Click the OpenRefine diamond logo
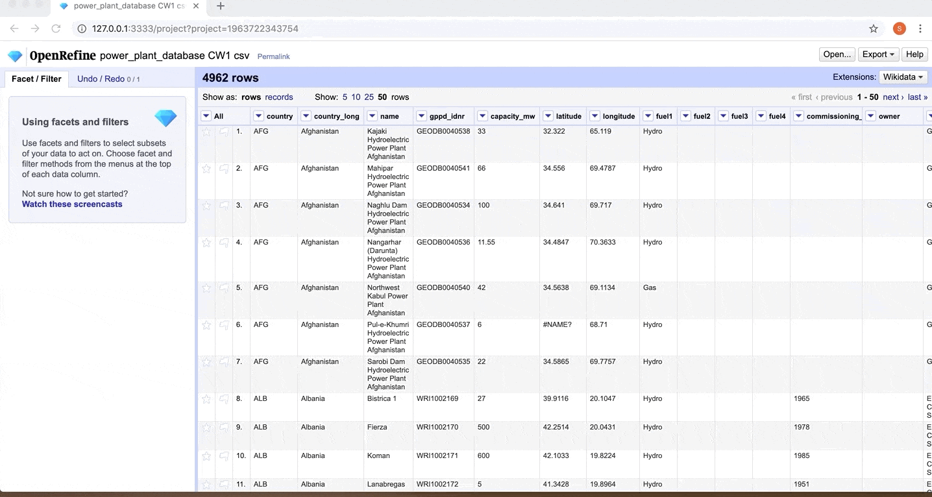 pyautogui.click(x=15, y=56)
